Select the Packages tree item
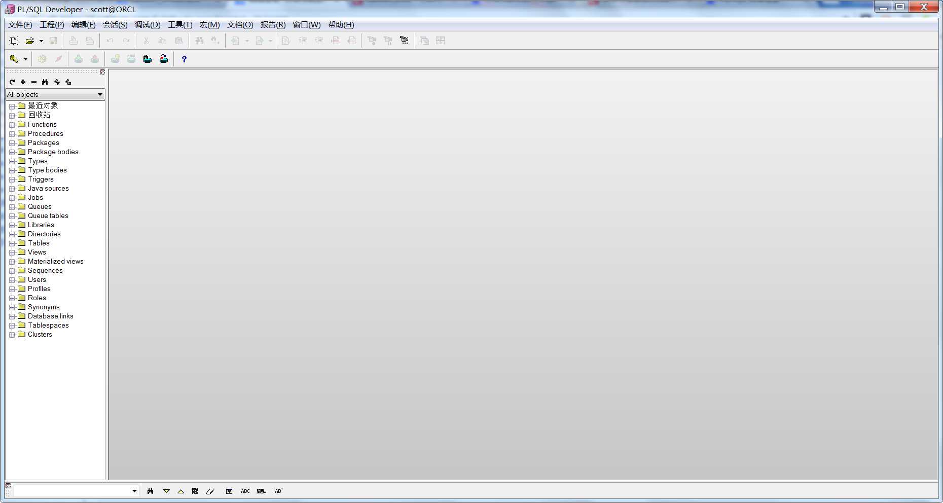Image resolution: width=943 pixels, height=503 pixels. 44,142
